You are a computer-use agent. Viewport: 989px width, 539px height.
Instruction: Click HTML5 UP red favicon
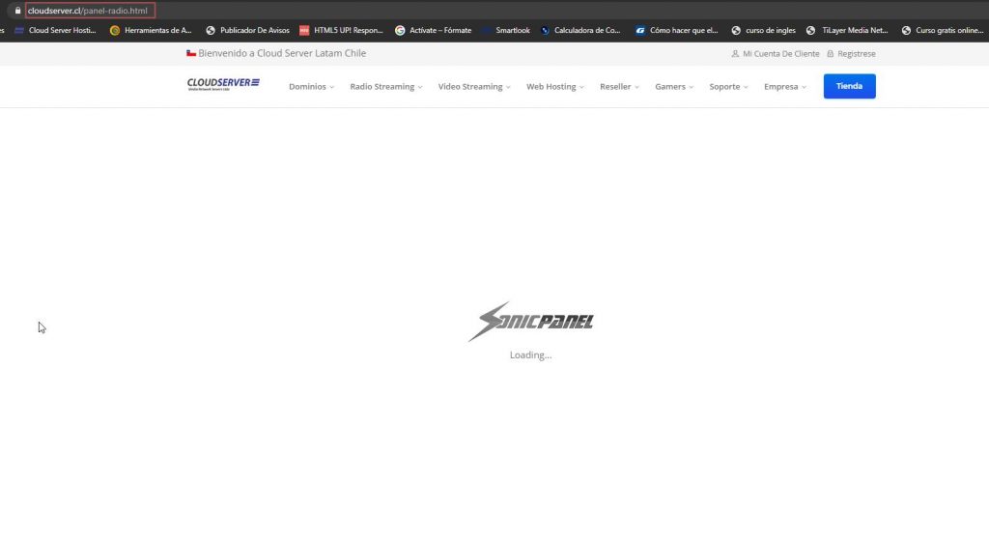[304, 30]
